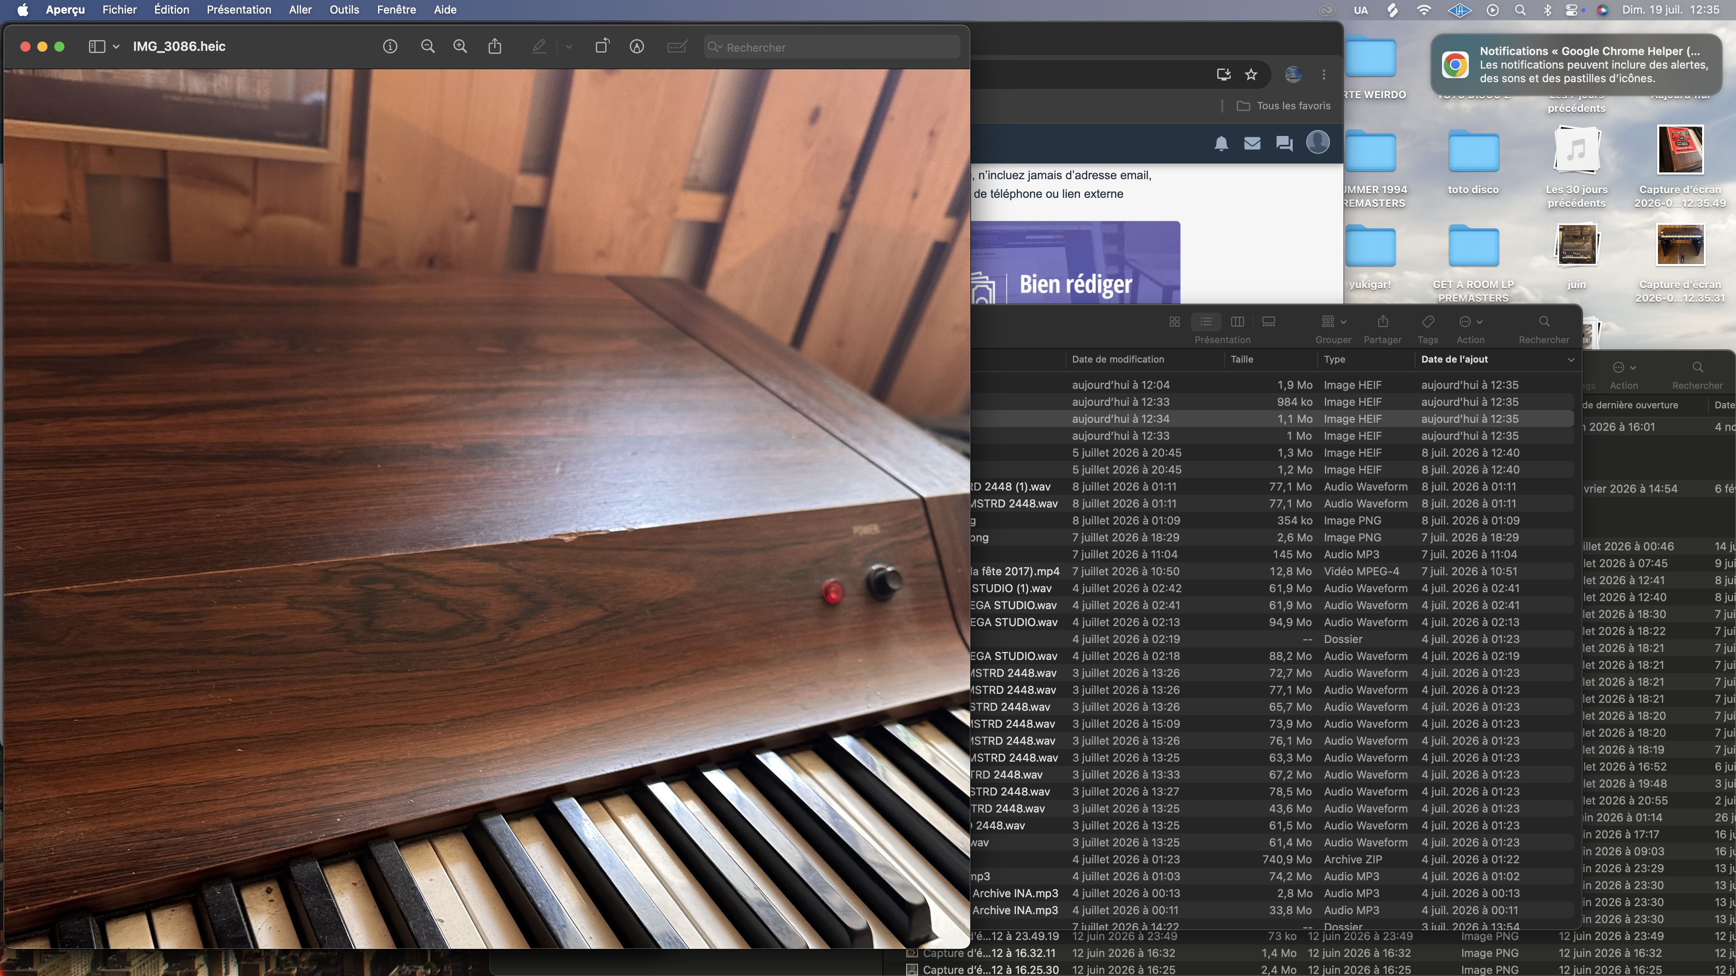
Task: Select GET A ROOM LP PREMASTERS folder
Action: [x=1473, y=264]
